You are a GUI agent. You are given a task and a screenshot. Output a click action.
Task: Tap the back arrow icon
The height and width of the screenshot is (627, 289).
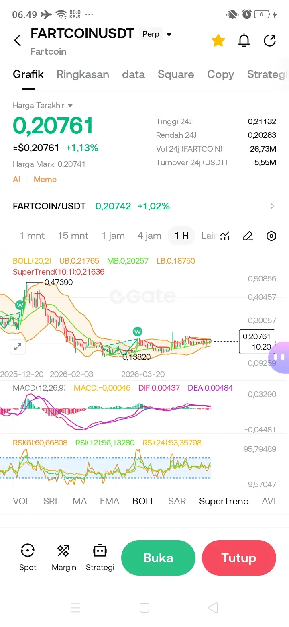(17, 40)
